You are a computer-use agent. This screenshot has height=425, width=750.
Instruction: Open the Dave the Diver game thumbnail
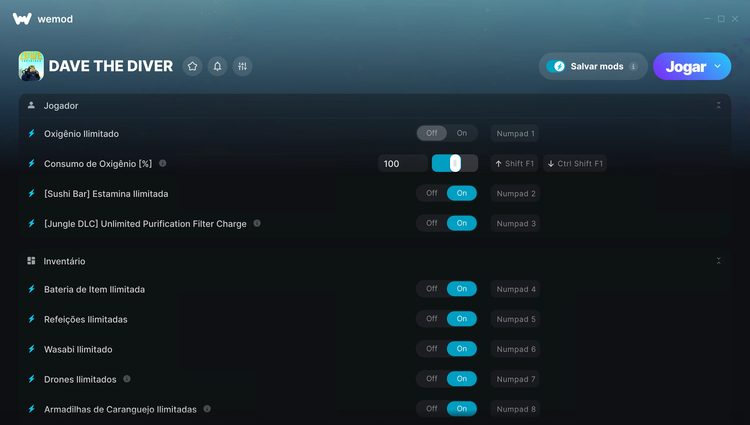(31, 66)
